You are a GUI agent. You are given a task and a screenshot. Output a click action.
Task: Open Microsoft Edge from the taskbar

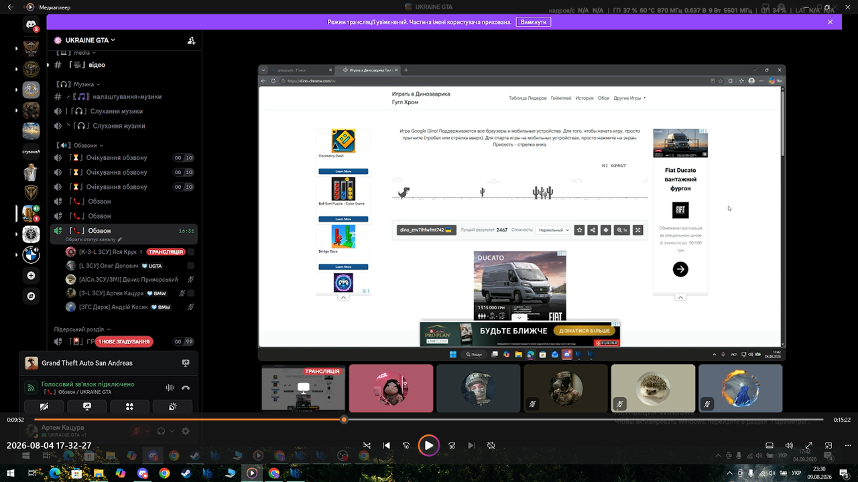click(x=55, y=473)
